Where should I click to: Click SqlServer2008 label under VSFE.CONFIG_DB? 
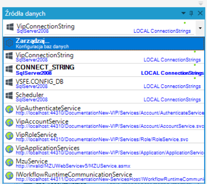[x=31, y=86]
